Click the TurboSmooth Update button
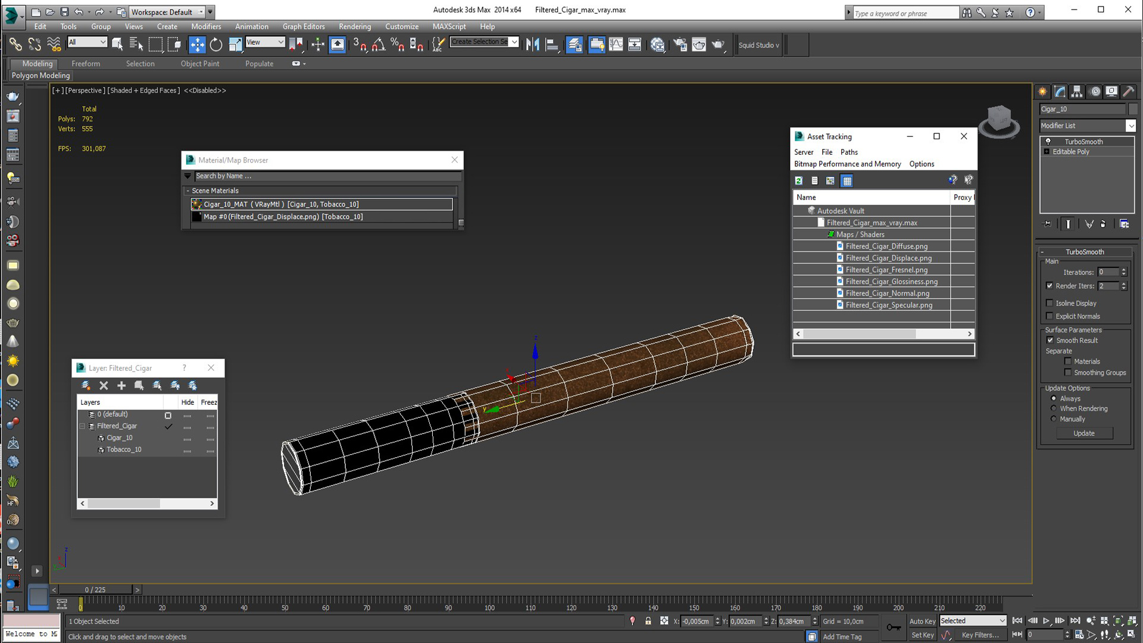The width and height of the screenshot is (1143, 643). point(1083,433)
